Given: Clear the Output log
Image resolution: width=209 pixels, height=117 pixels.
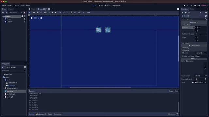Looking at the screenshot, I should (176, 91).
